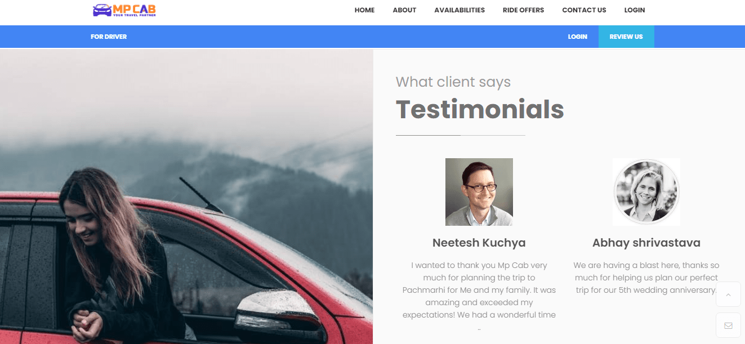Open the envelope mail icon
Screen dimensions: 745x344
(728, 325)
